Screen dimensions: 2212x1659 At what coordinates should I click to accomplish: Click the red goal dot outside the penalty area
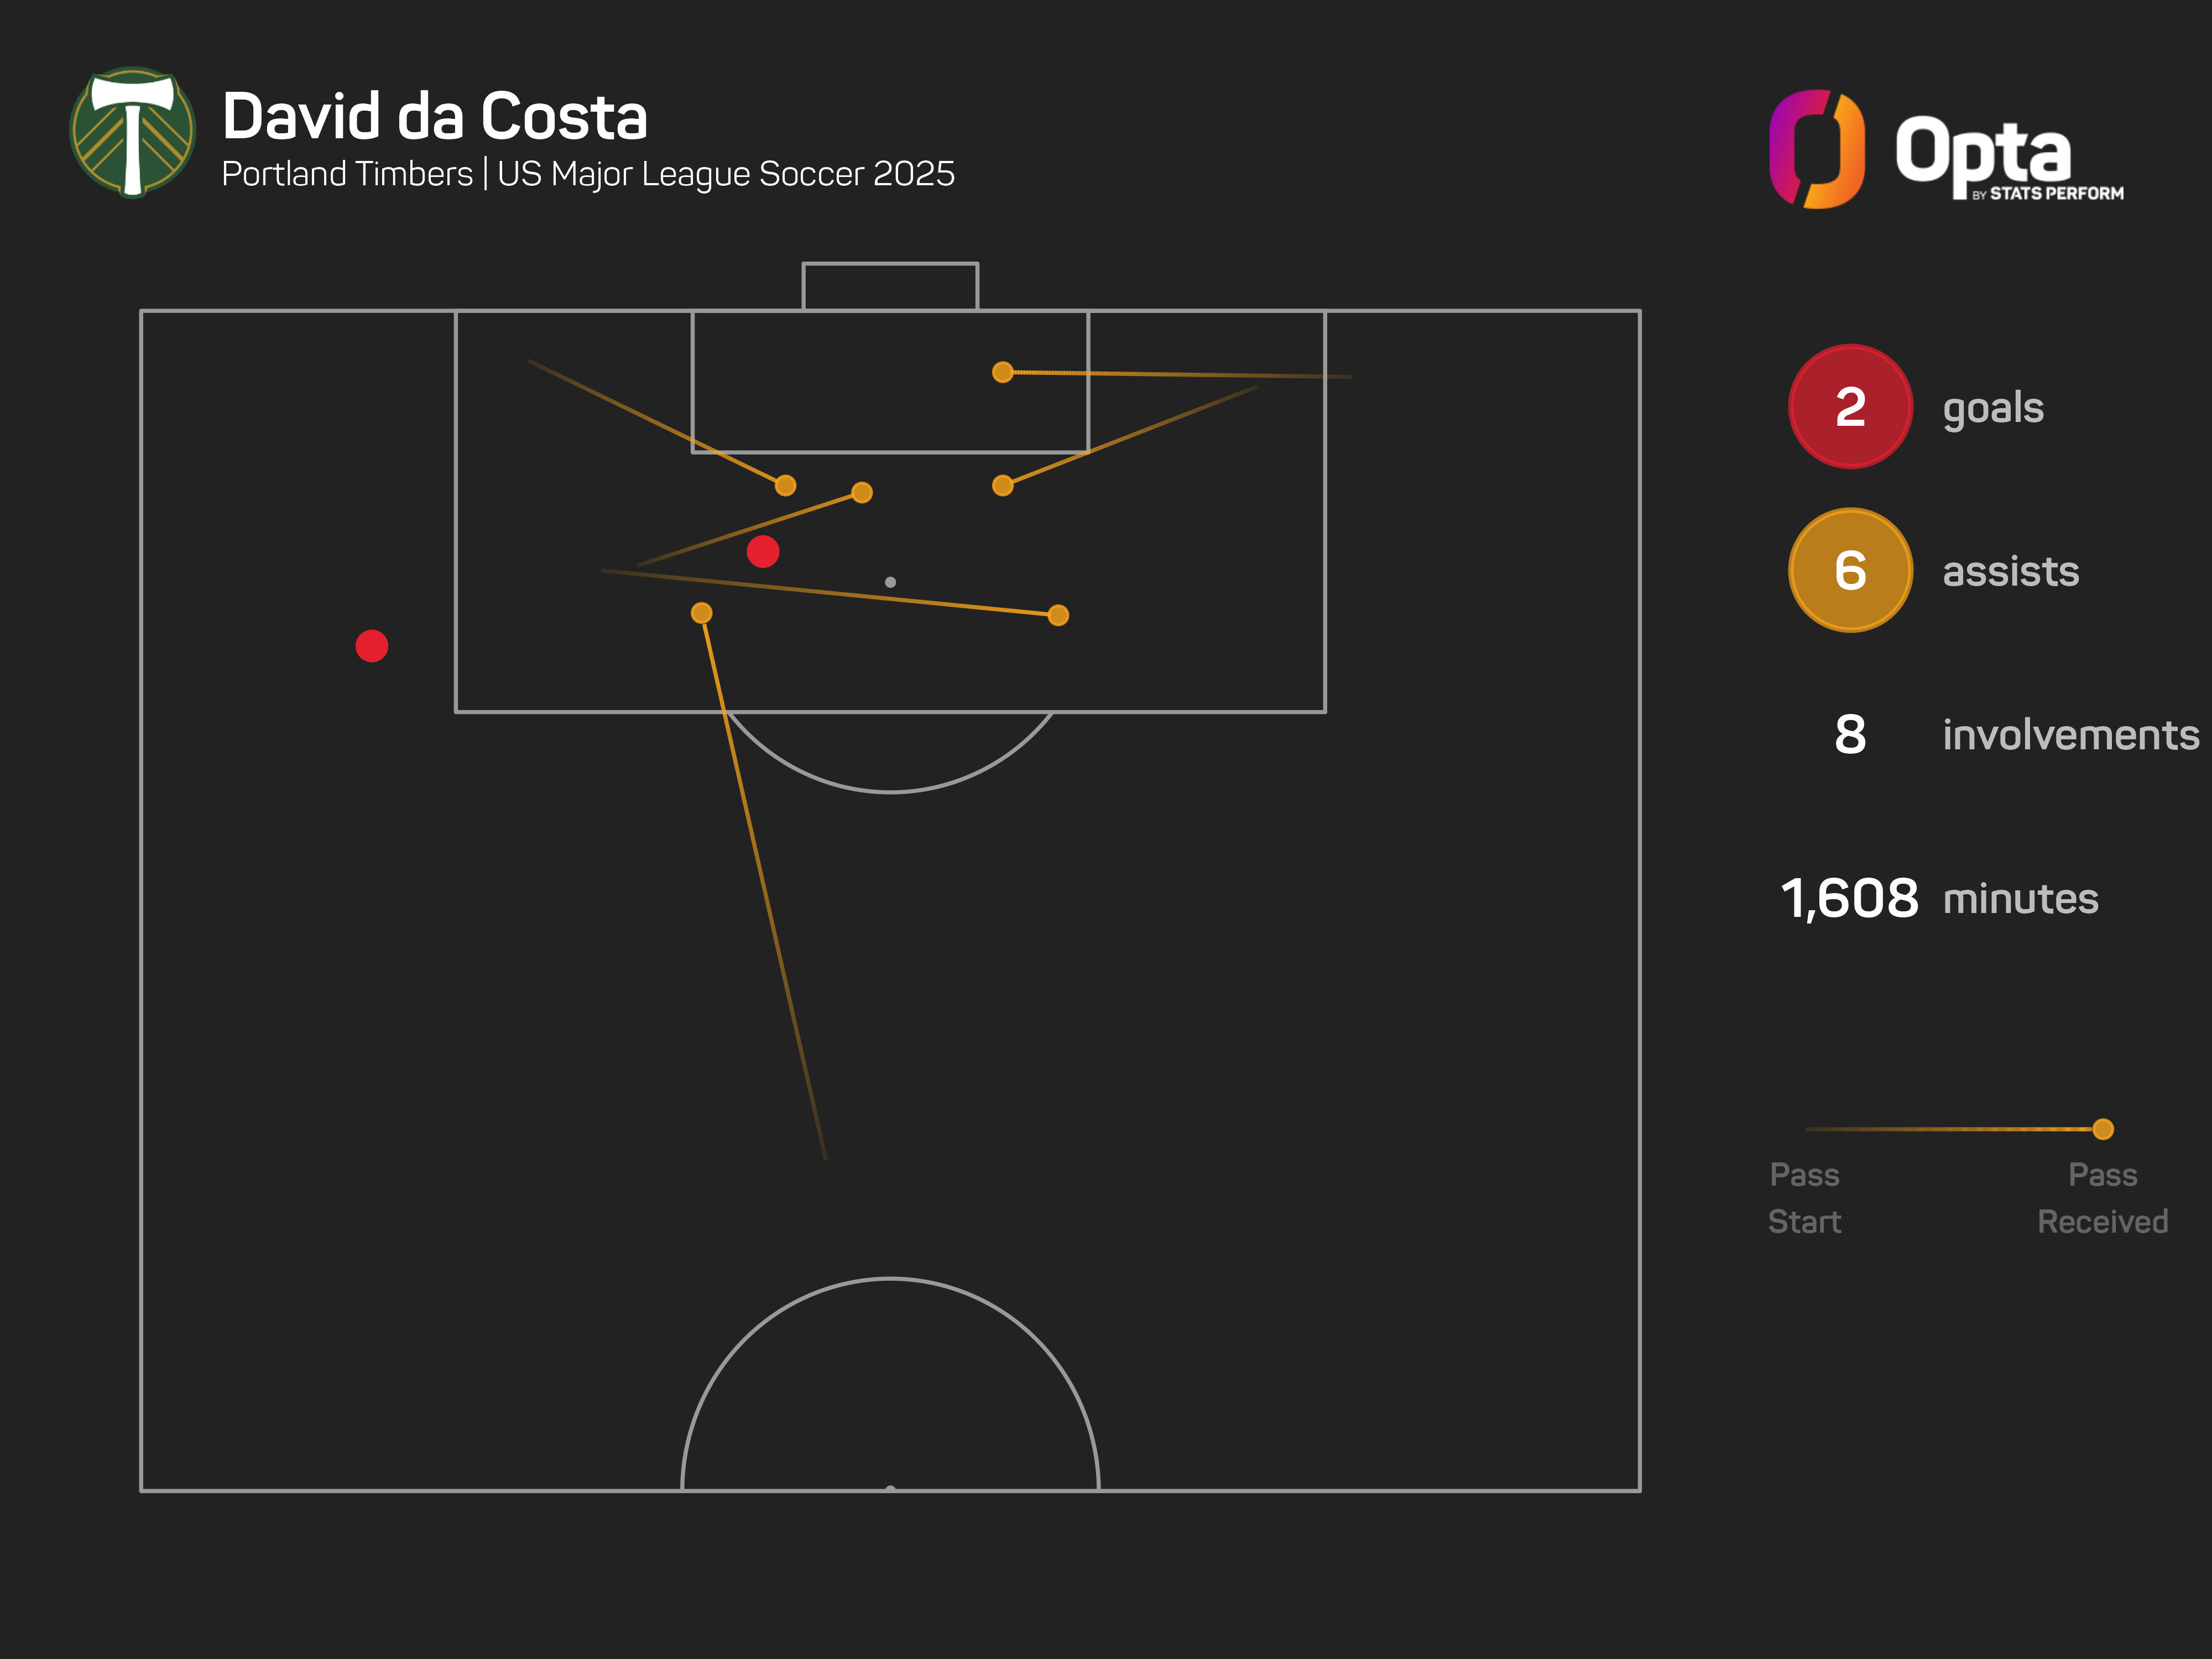(x=372, y=646)
